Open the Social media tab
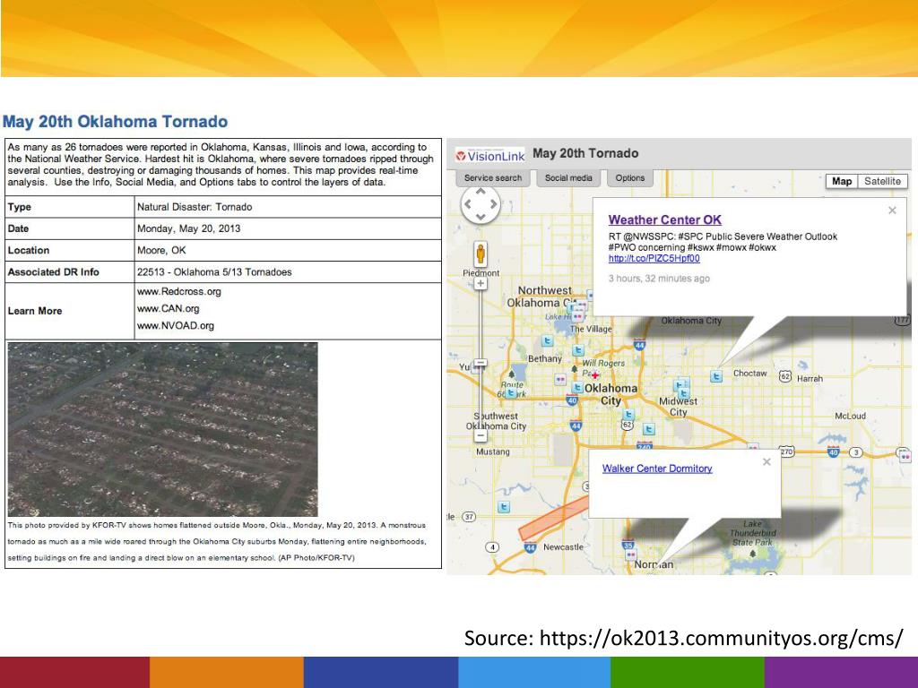Image resolution: width=918 pixels, height=688 pixels. tap(567, 178)
